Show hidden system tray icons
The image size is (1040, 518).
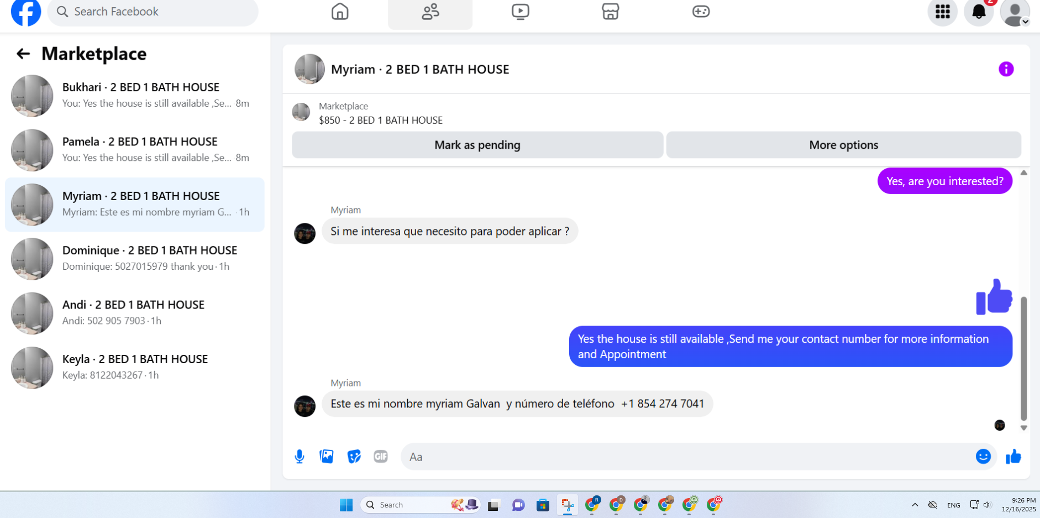coord(915,505)
